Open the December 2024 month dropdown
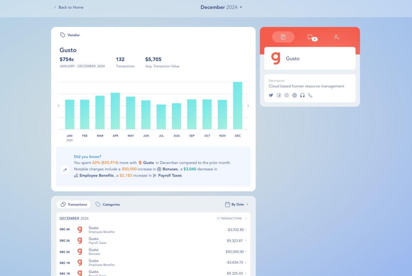Screen dimensions: 412x276 [221, 7]
